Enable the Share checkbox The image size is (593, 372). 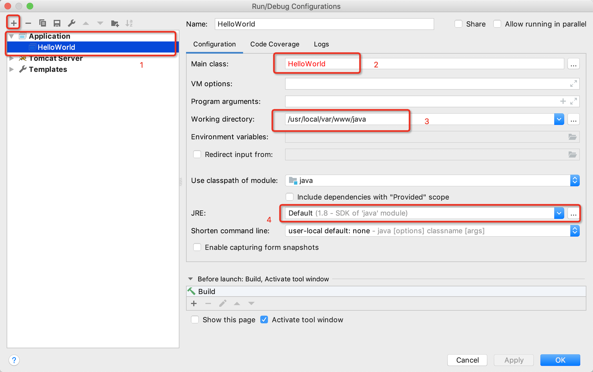click(x=458, y=24)
